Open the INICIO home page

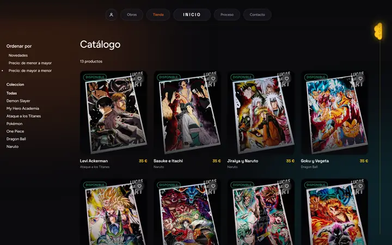click(192, 15)
